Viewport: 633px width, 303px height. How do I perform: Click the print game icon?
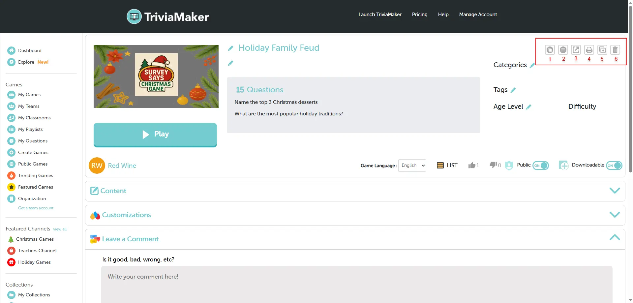pos(589,50)
